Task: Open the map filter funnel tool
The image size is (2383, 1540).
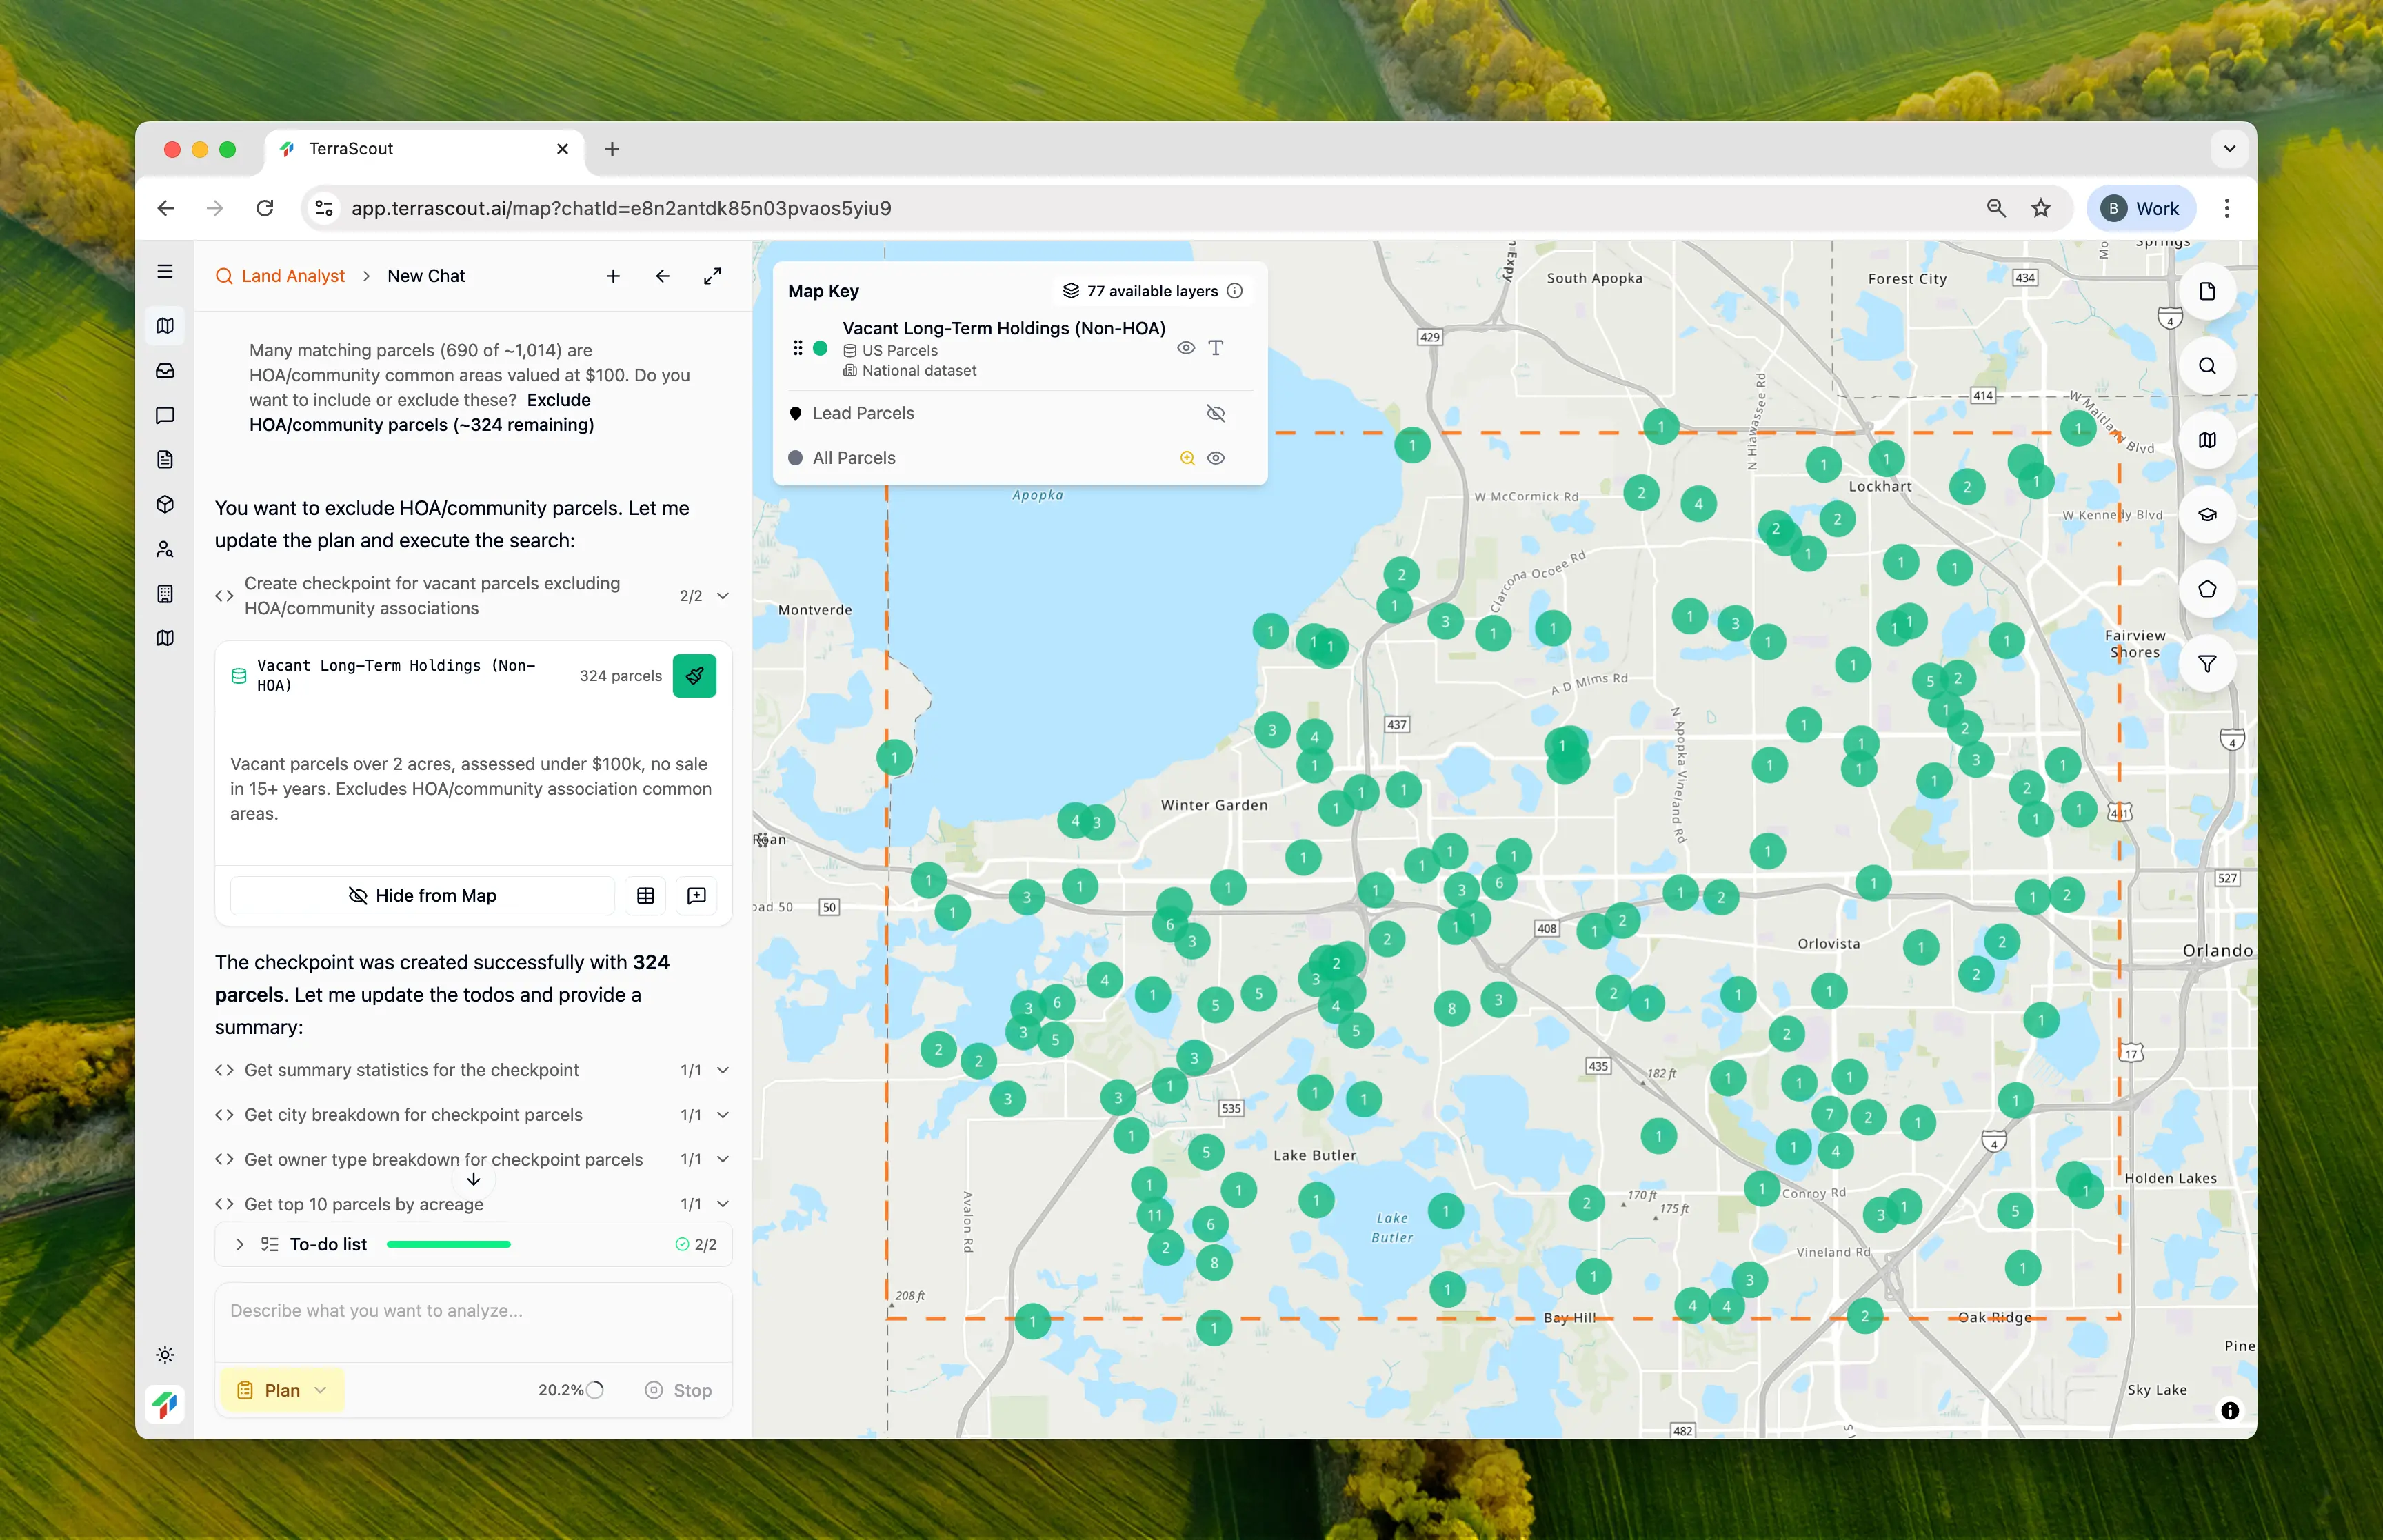Action: [x=2206, y=664]
